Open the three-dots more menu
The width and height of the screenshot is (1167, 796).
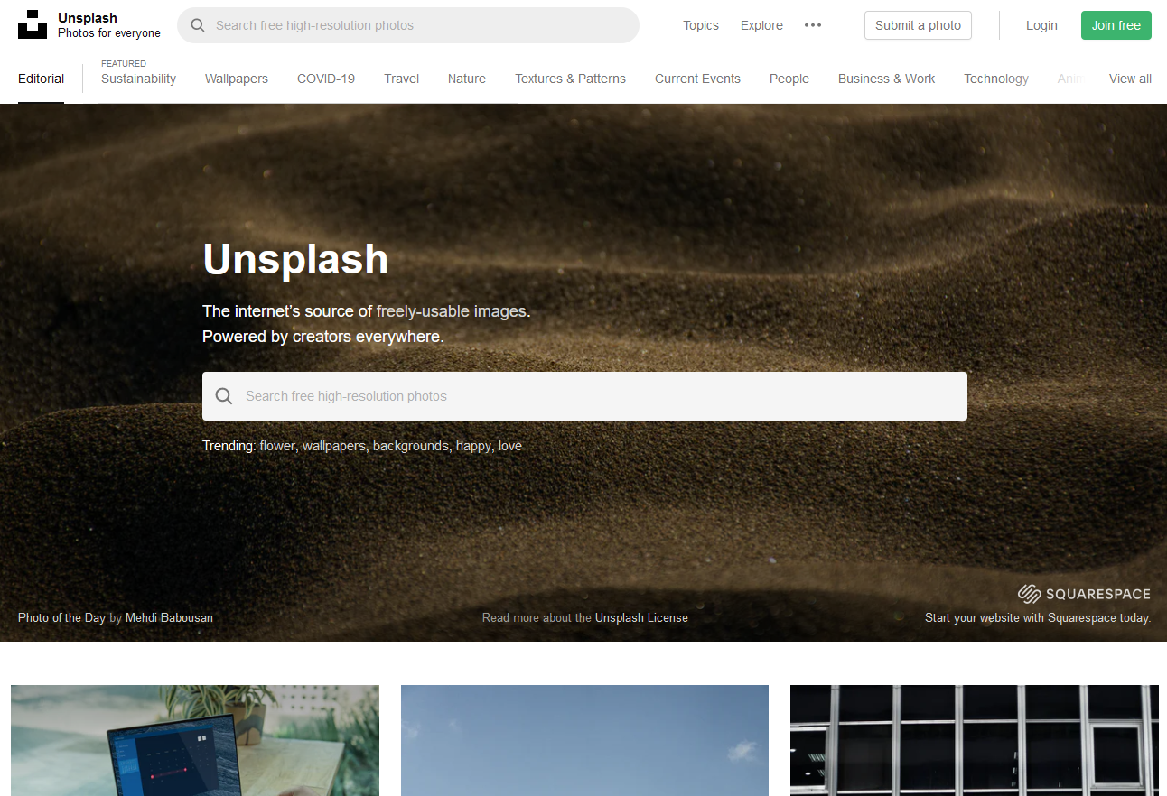813,25
